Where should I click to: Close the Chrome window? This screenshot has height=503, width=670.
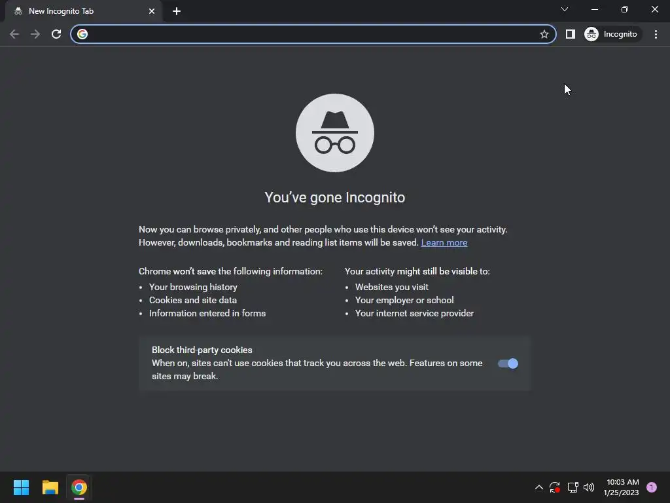click(x=654, y=9)
